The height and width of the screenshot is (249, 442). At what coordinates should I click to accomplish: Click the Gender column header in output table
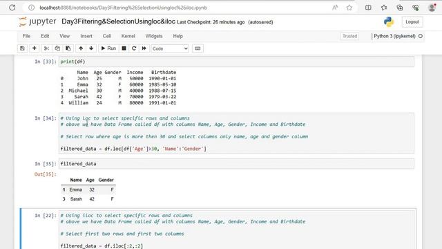click(106, 180)
